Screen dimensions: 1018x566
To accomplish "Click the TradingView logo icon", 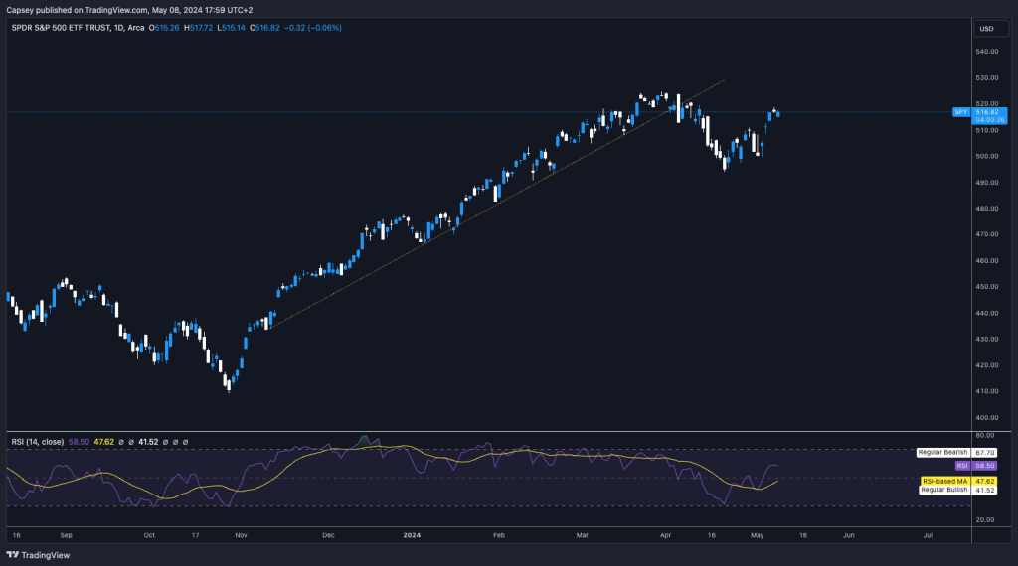I will (13, 555).
